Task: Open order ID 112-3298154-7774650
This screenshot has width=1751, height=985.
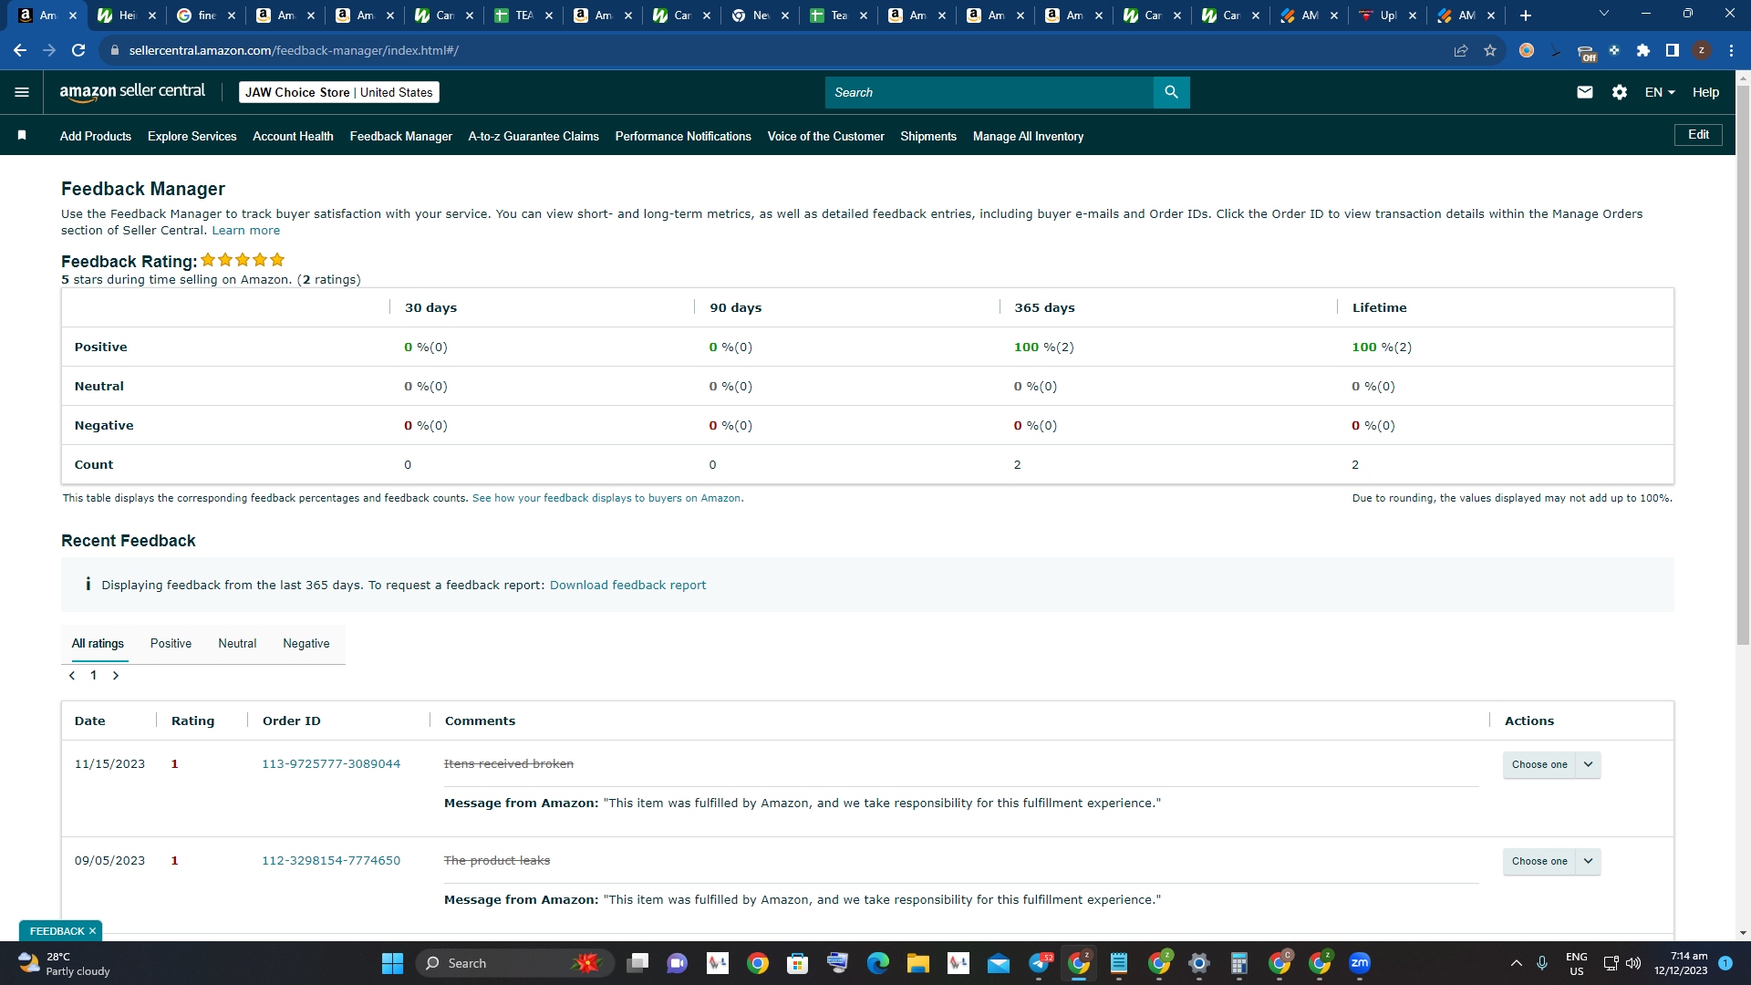Action: (331, 861)
